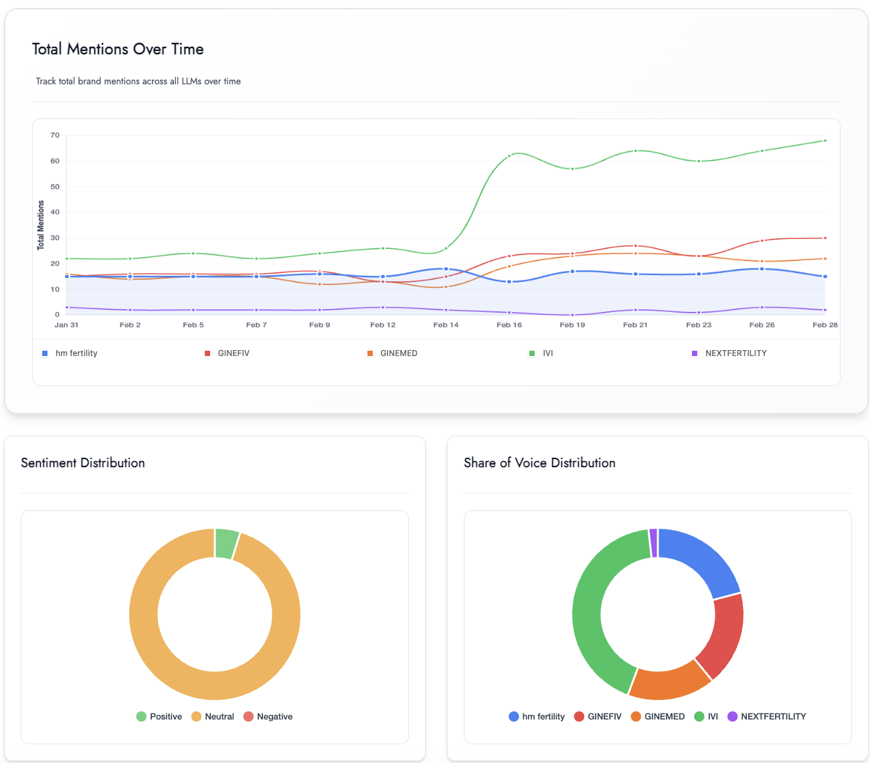Click the hm fertility data point at Feb 14
The height and width of the screenshot is (763, 870).
[x=446, y=269]
